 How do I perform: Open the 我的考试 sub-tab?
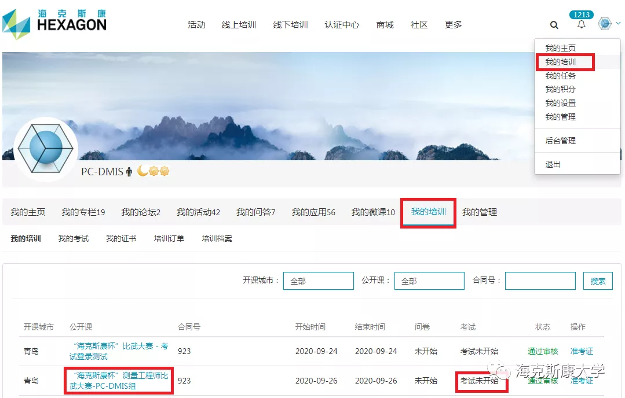pos(74,238)
